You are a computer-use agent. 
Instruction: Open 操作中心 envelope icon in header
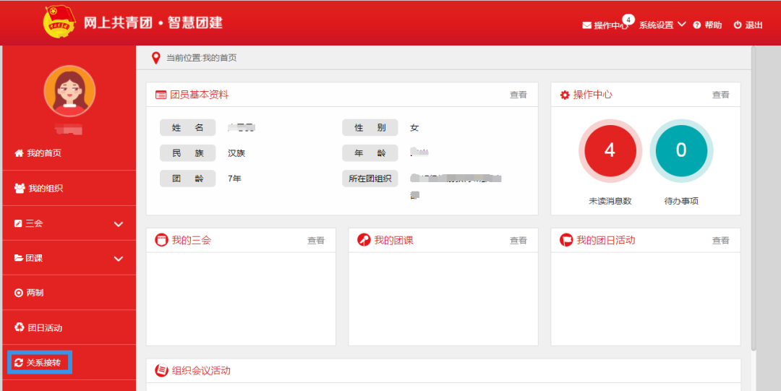587,25
